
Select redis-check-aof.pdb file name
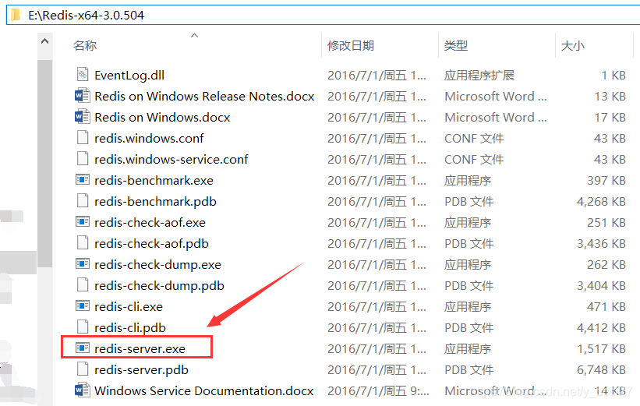coord(151,244)
